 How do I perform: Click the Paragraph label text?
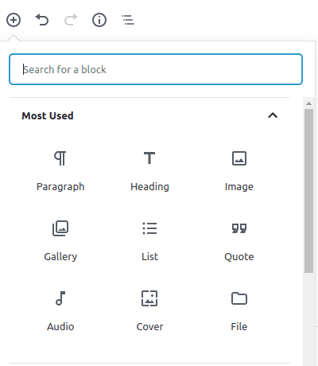(x=60, y=187)
